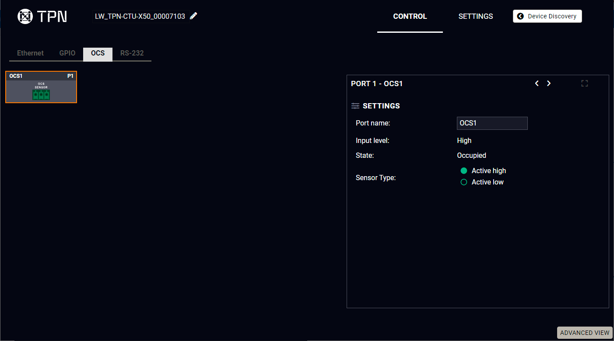Select the OCS1 P1 port tile
The image size is (614, 341).
point(41,87)
